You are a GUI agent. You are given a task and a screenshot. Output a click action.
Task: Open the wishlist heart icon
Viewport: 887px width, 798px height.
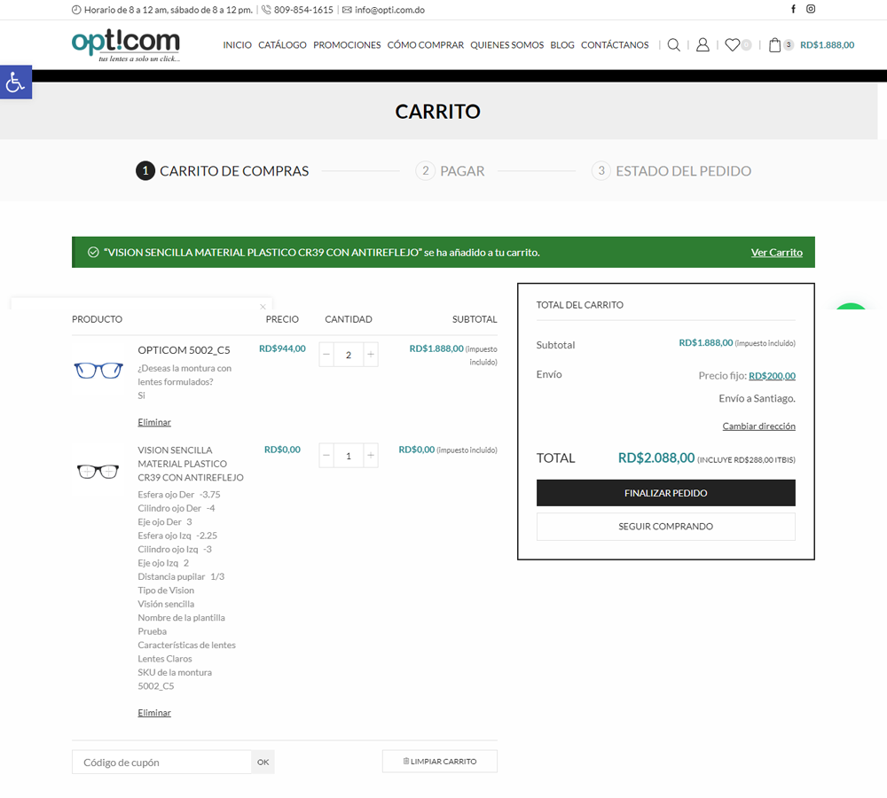point(732,45)
